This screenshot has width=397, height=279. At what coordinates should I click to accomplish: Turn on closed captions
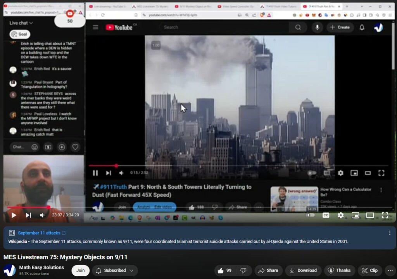(326, 215)
